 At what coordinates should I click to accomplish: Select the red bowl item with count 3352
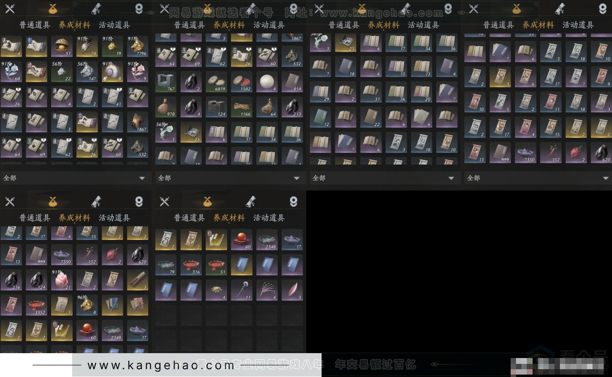[x=37, y=305]
